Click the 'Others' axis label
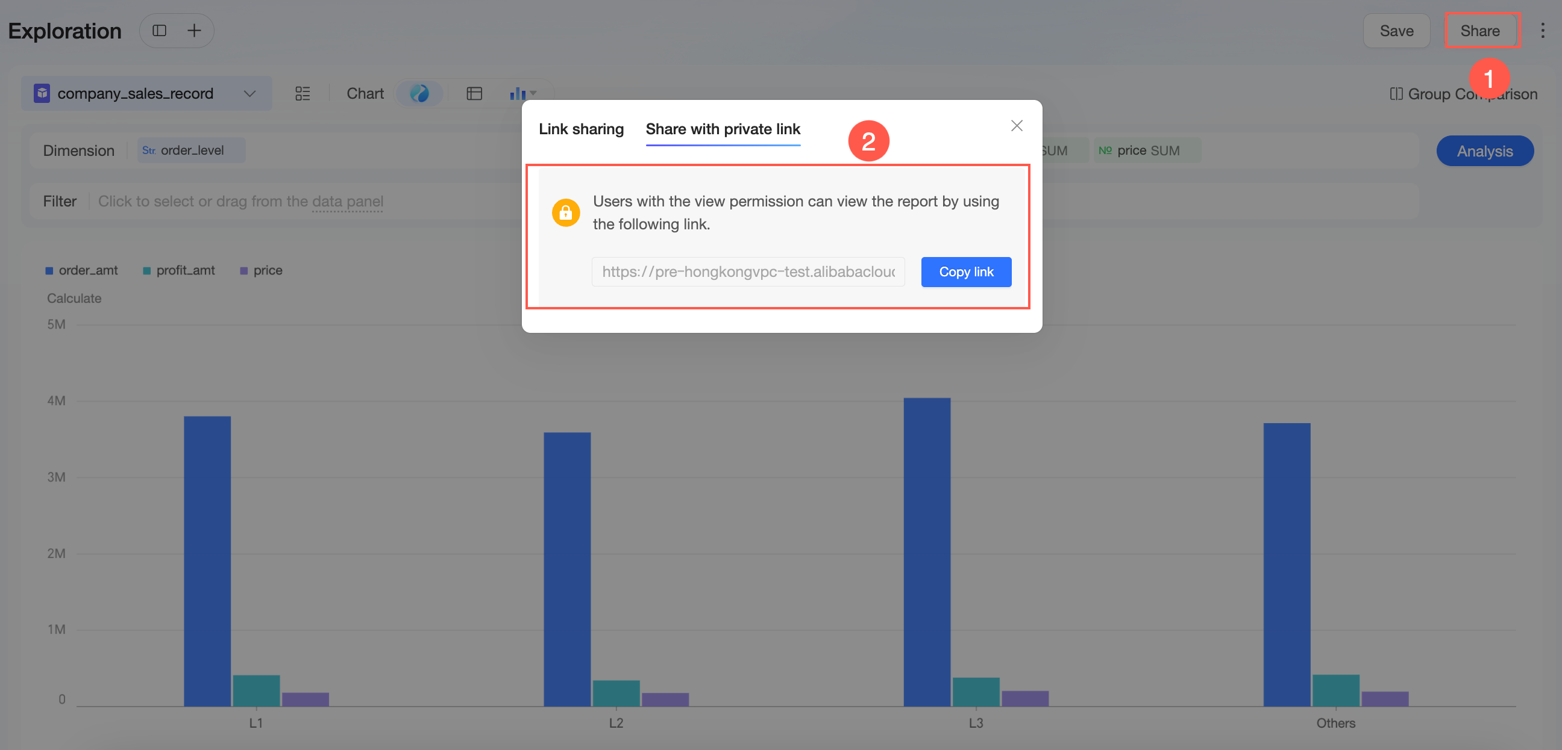The width and height of the screenshot is (1562, 750). [1335, 723]
